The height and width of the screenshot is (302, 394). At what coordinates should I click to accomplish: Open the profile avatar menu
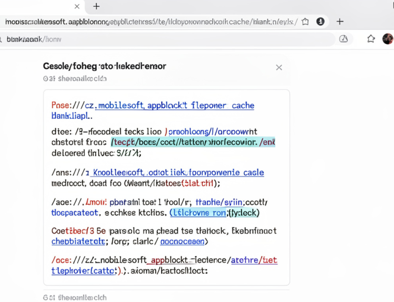click(388, 39)
